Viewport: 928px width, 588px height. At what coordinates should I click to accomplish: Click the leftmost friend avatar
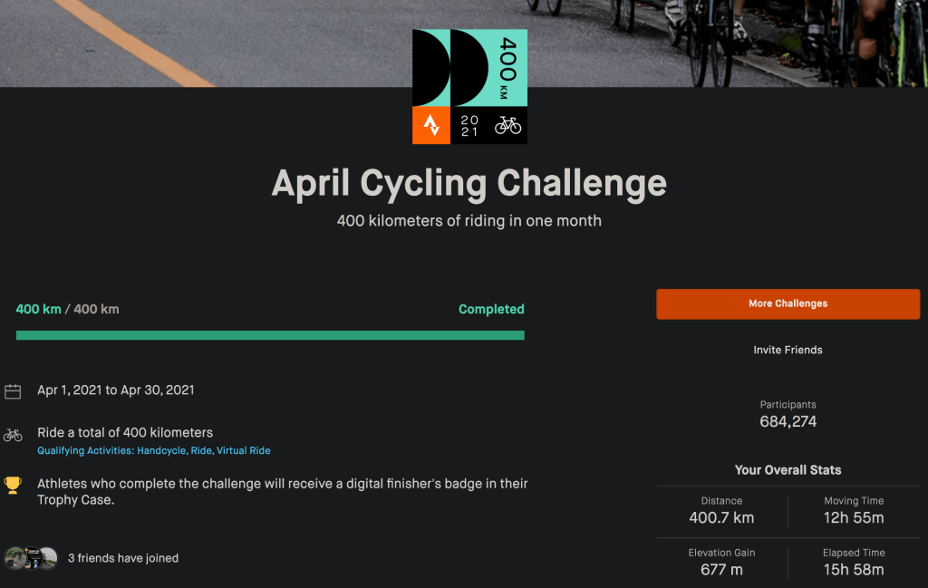14,558
